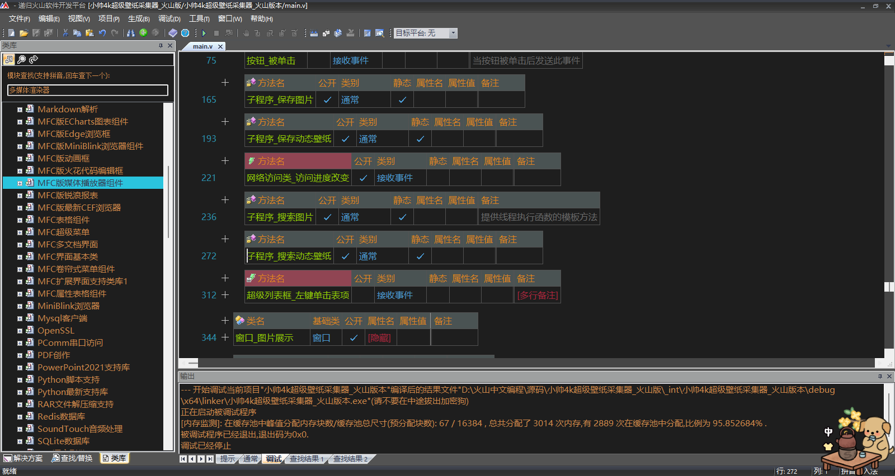The image size is (895, 476).
Task: Click the layered-pages toolbar icon
Action: pos(338,33)
